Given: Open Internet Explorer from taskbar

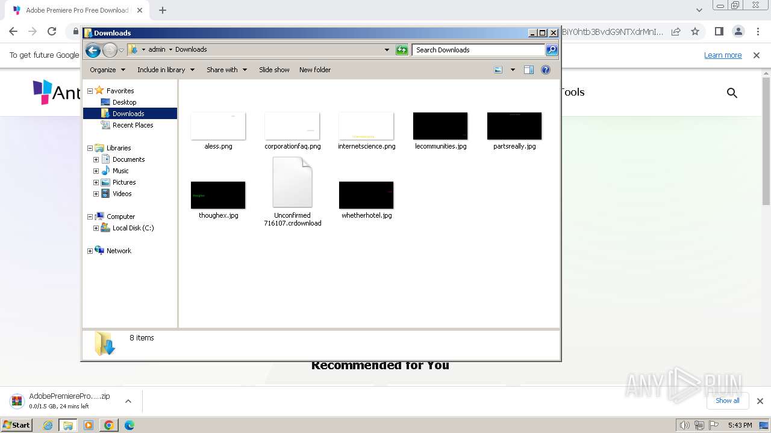Looking at the screenshot, I should 48,425.
